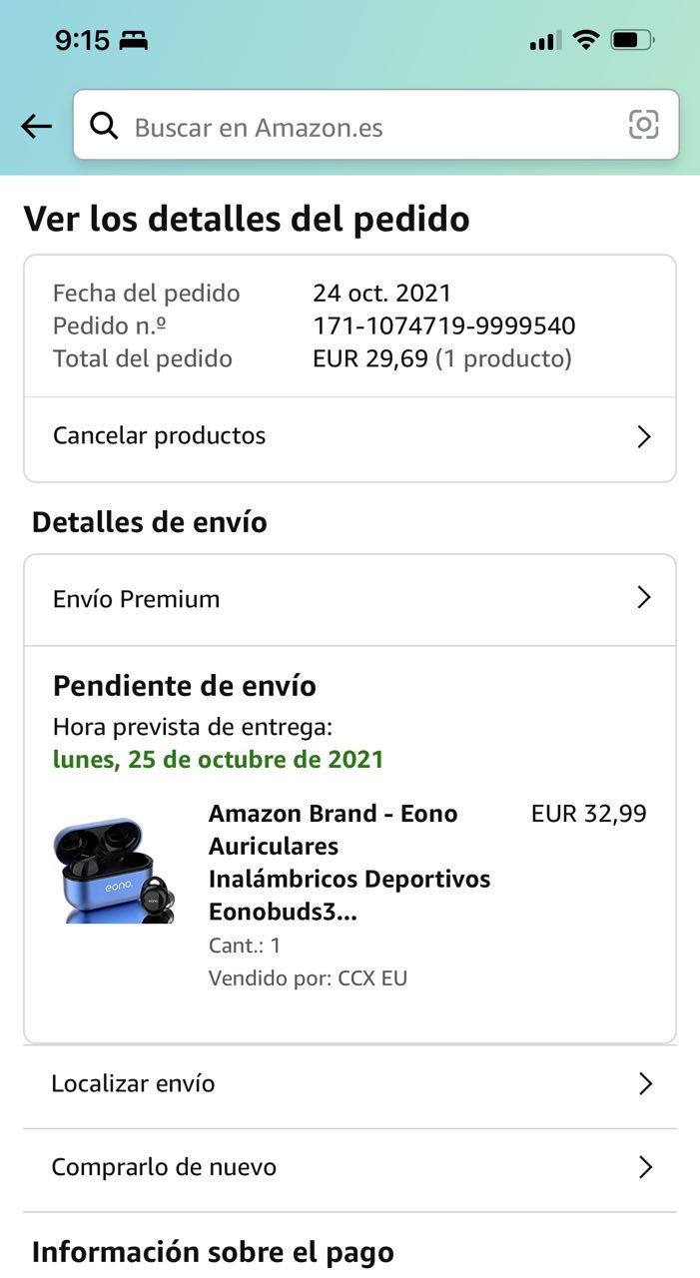Select the Envío Premium label
Screen dimensions: 700x1278
coord(136,599)
